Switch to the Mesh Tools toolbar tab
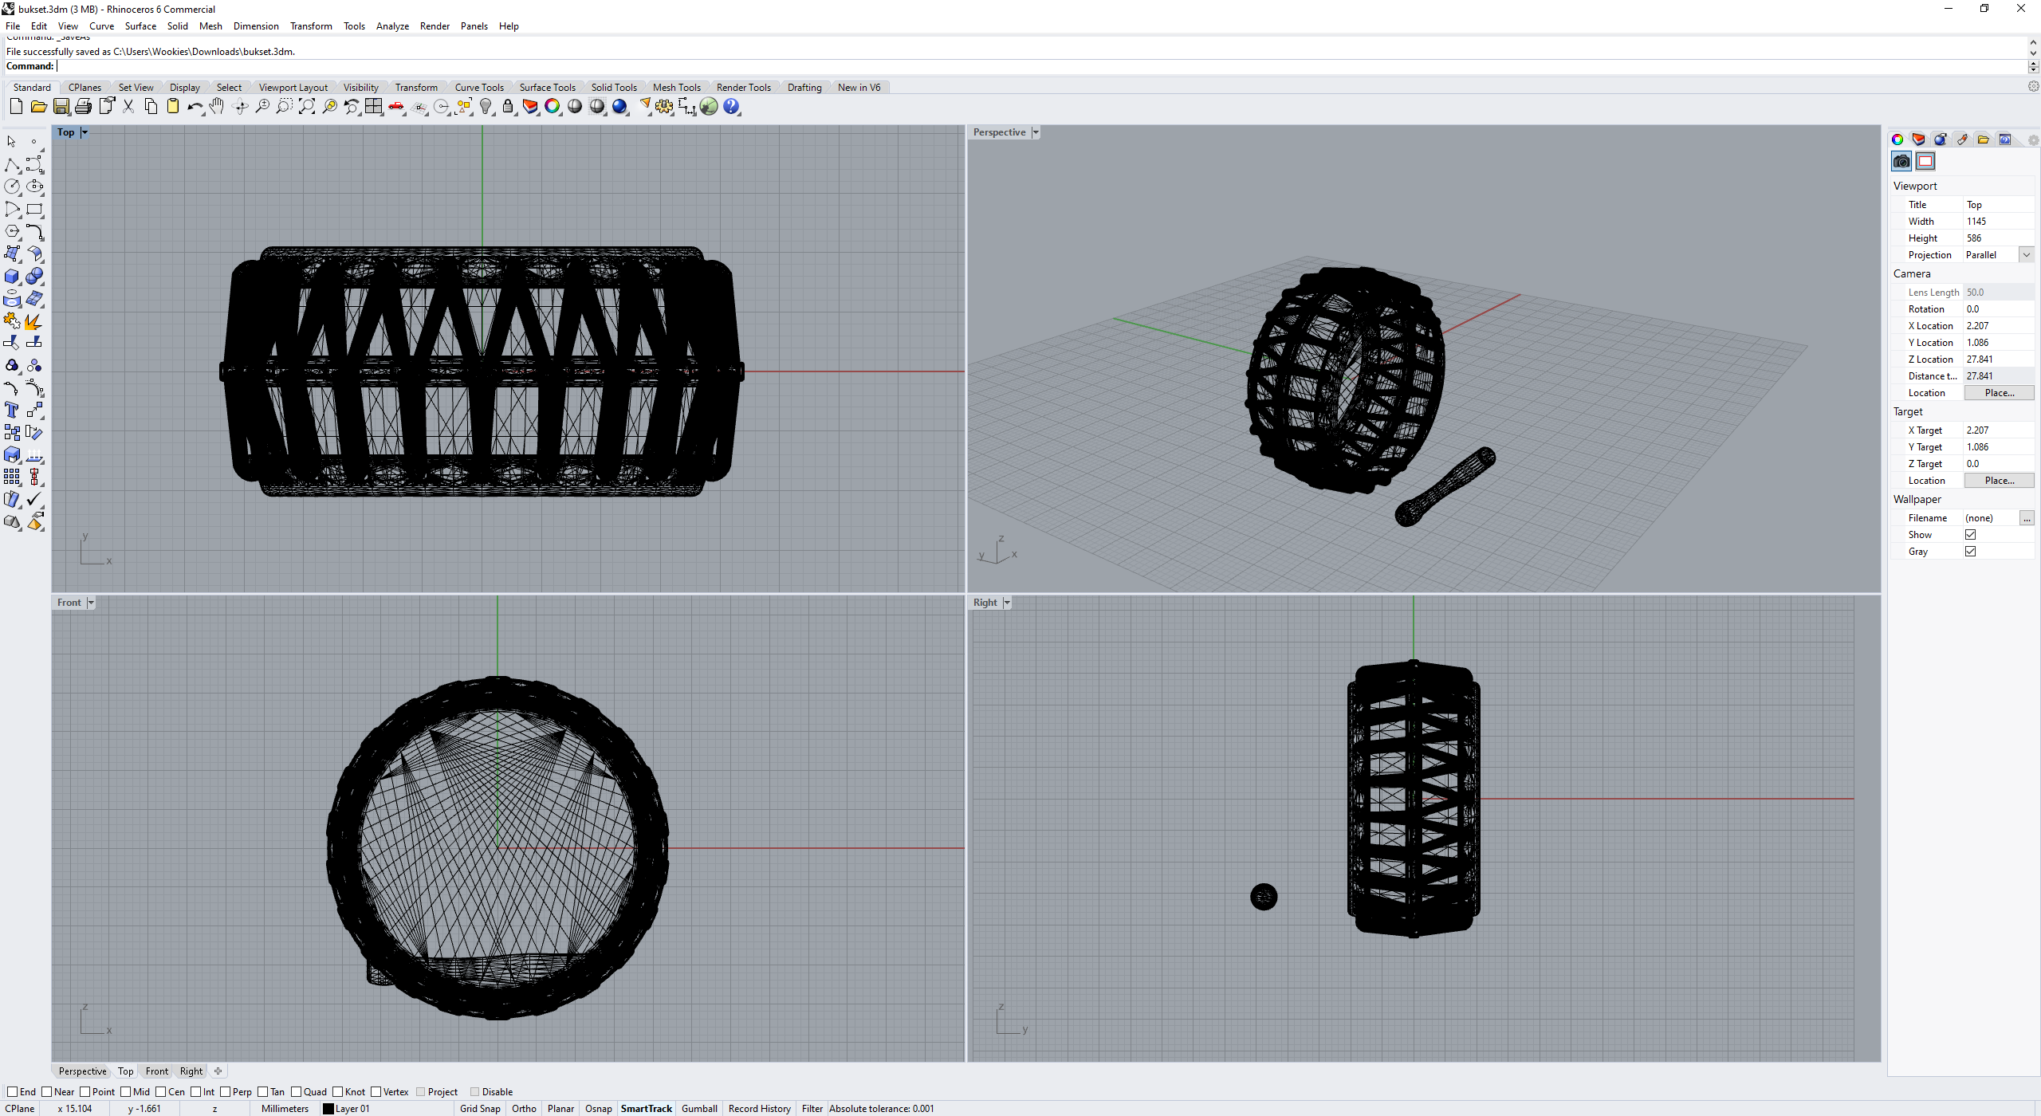Viewport: 2041px width, 1116px height. pos(676,88)
